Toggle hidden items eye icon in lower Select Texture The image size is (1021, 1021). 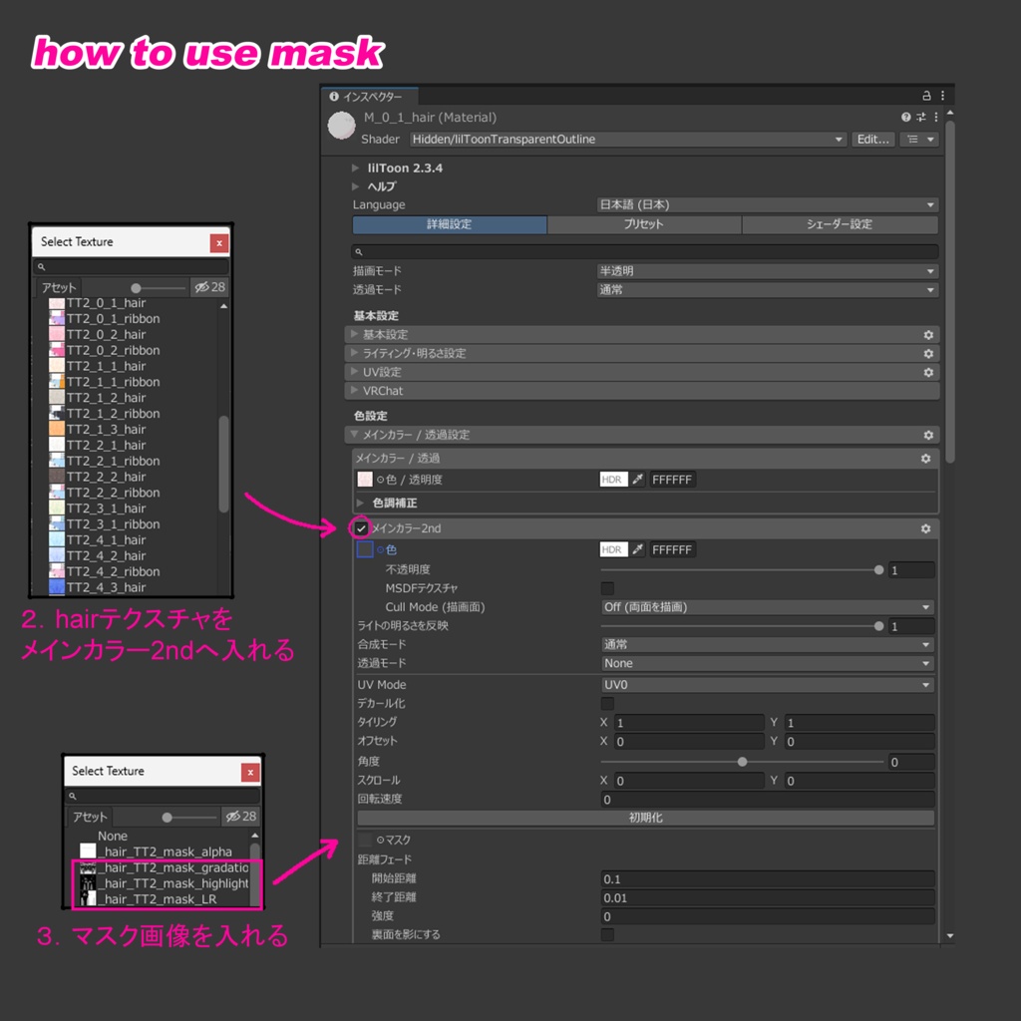point(240,817)
